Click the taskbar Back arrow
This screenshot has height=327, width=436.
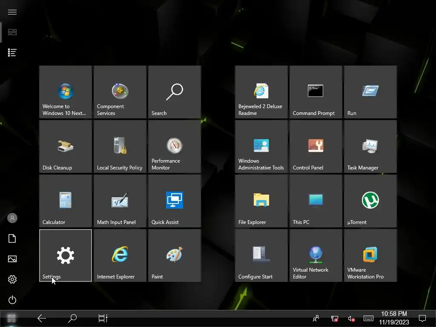42,318
